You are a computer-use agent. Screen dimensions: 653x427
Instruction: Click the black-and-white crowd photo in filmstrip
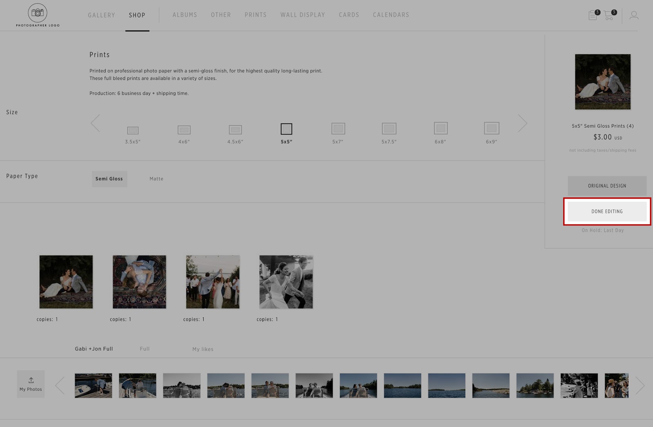579,385
